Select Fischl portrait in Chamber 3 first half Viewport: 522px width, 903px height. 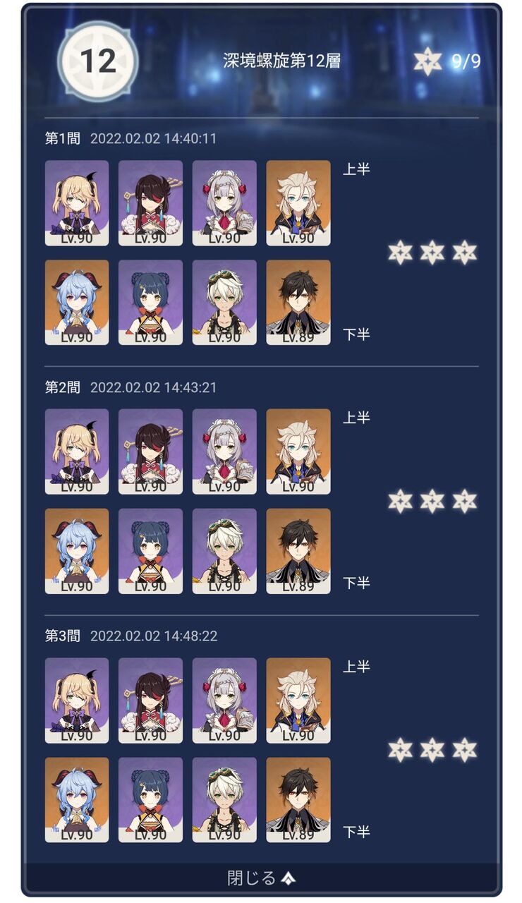77,701
